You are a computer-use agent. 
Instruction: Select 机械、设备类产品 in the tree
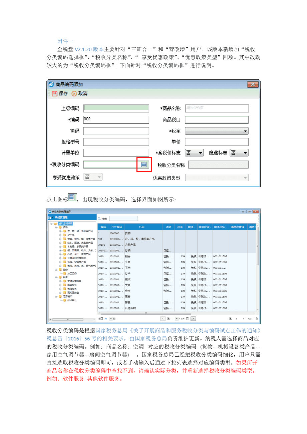(x=76, y=262)
